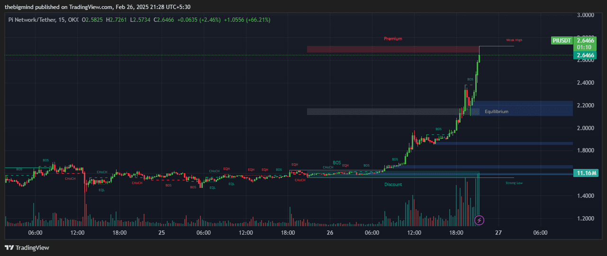607x256 pixels.
Task: Click the 2.2000 price axis label
Action: coord(585,106)
